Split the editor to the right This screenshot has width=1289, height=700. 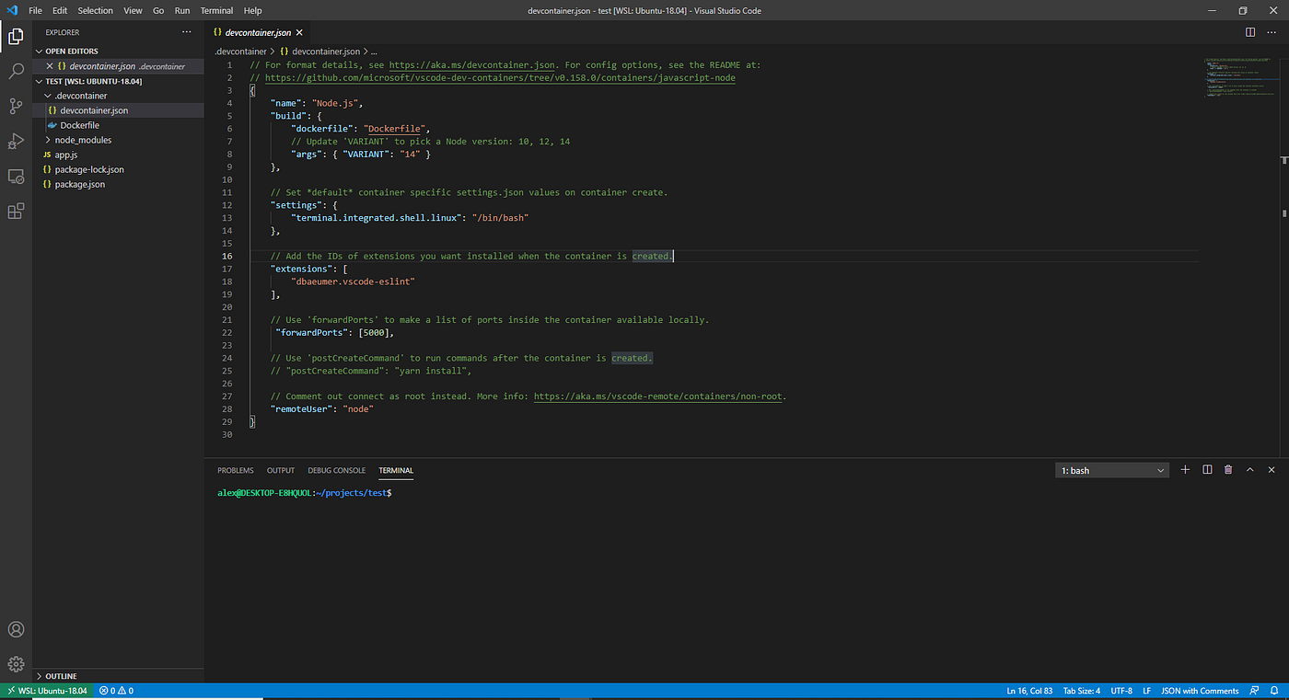1250,32
